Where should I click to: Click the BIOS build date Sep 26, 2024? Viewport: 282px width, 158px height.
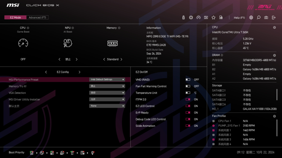click(154, 54)
